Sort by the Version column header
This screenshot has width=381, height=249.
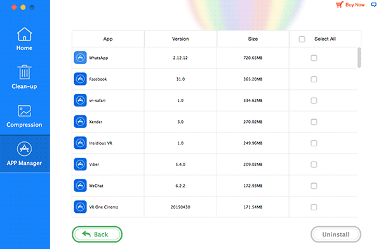[x=180, y=39]
